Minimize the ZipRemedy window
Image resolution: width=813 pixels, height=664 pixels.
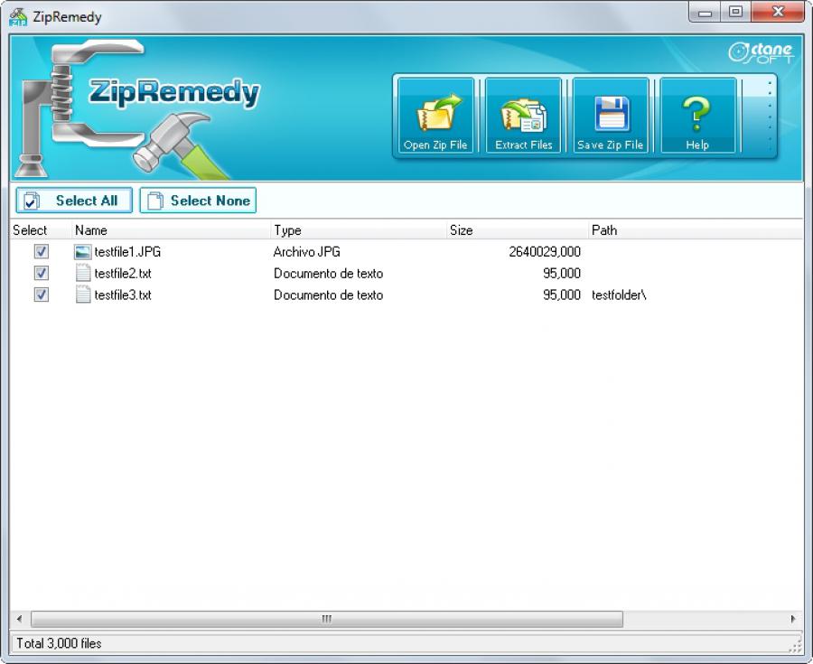tap(706, 13)
